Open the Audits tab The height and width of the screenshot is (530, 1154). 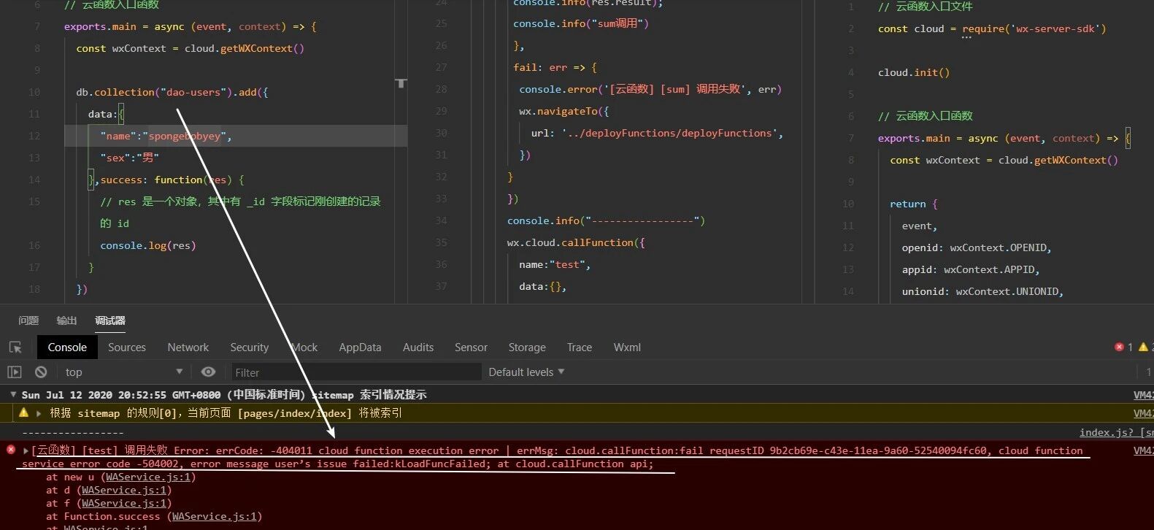(x=418, y=347)
